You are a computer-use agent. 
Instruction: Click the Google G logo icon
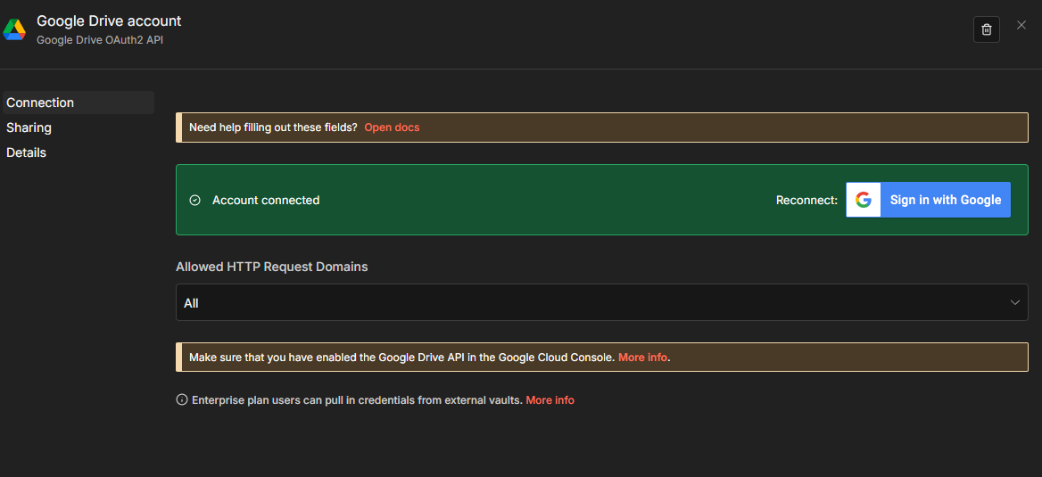tap(863, 200)
